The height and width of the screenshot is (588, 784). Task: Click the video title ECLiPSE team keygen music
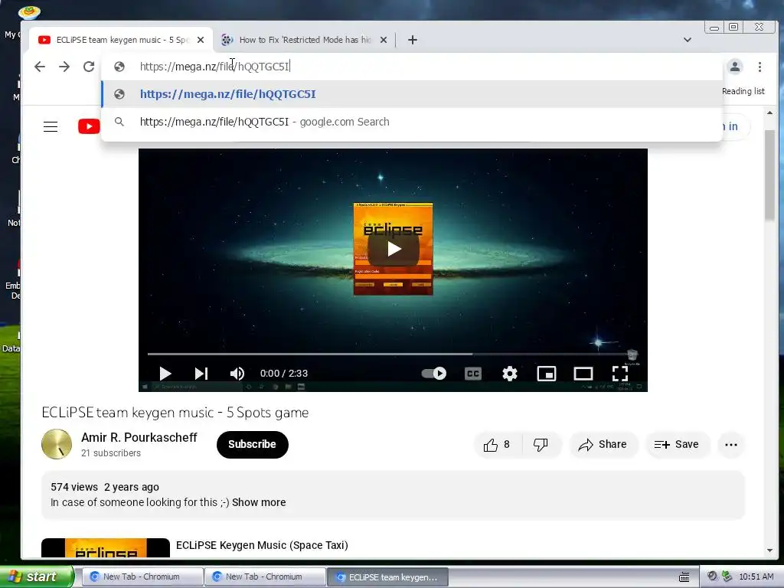tap(175, 413)
